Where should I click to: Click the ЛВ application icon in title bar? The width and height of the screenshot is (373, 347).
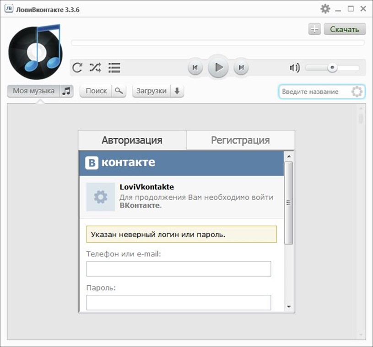9,9
